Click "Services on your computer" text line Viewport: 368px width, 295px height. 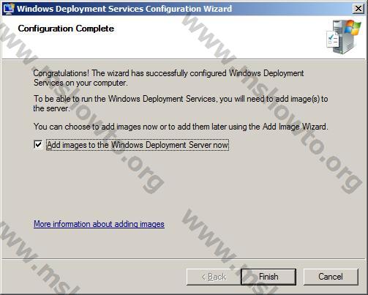click(x=80, y=83)
